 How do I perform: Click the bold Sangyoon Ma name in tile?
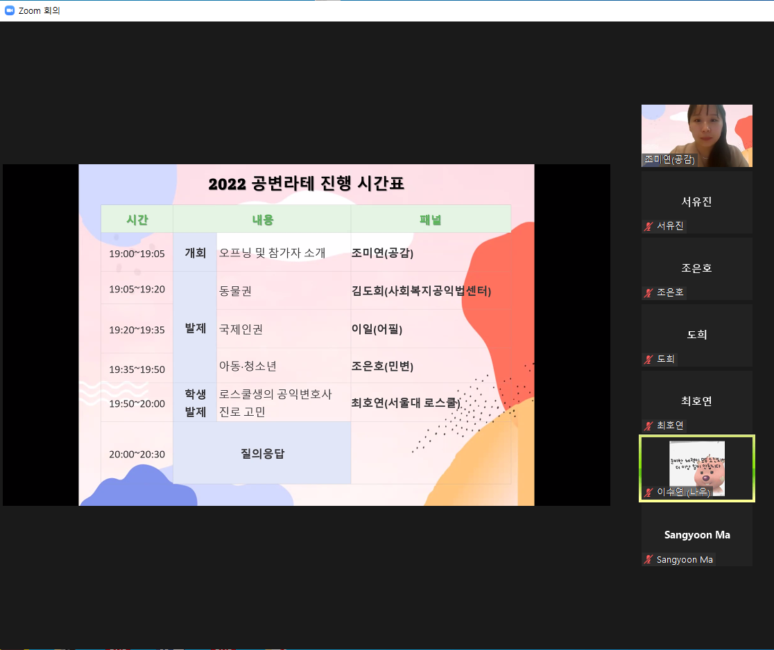tap(696, 535)
